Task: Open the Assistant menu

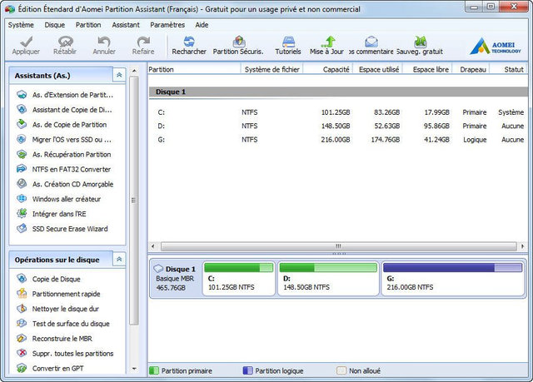Action: tap(126, 25)
